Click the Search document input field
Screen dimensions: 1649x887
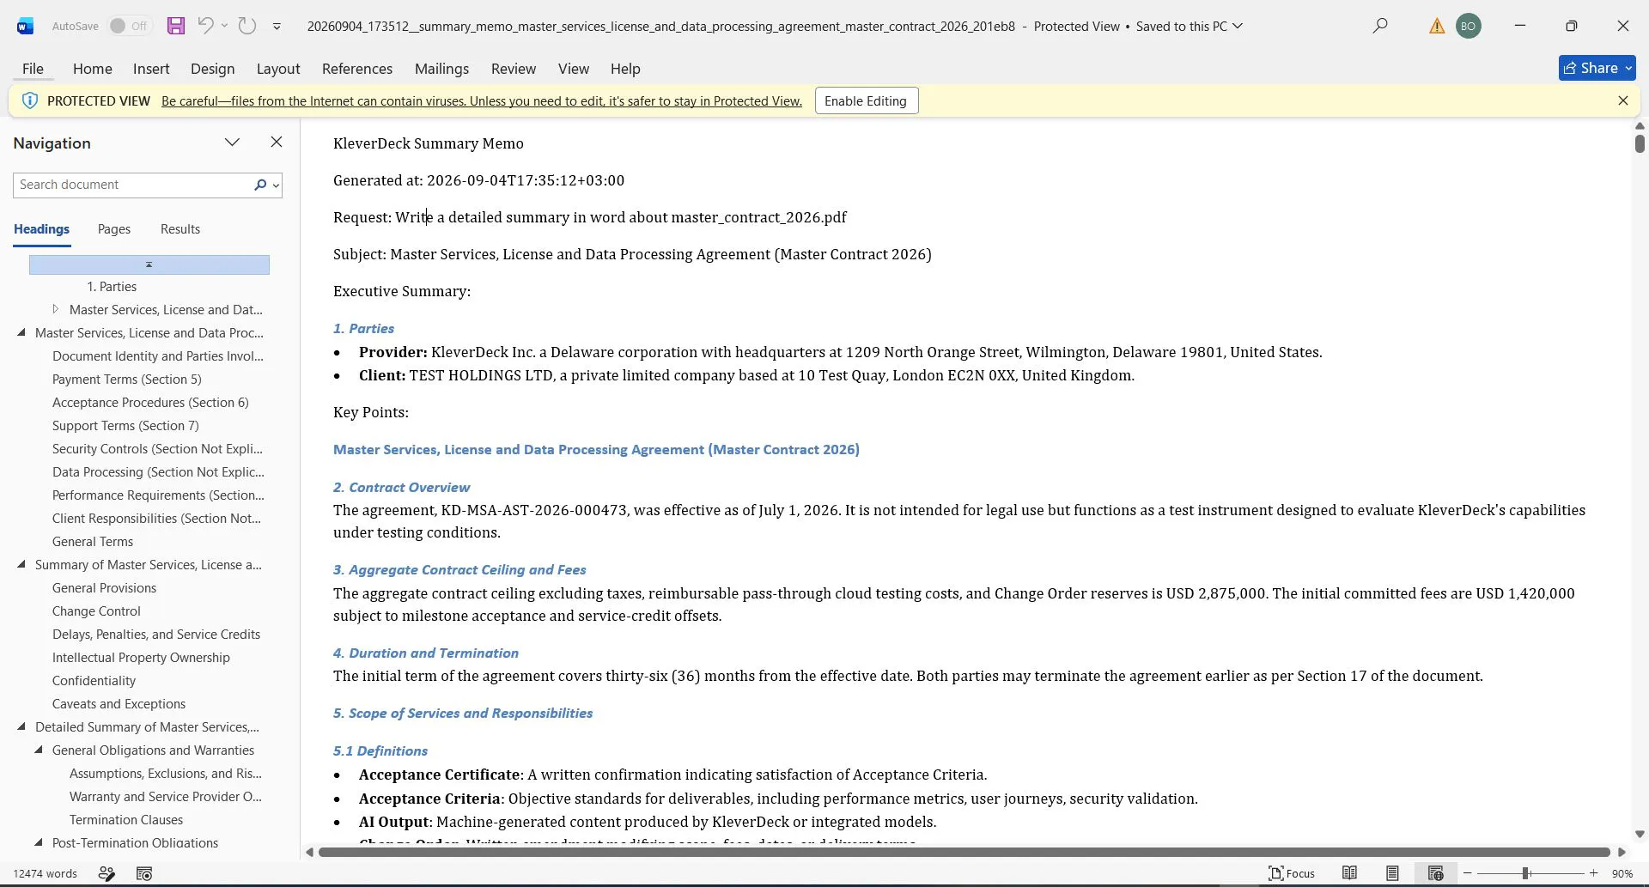(132, 185)
